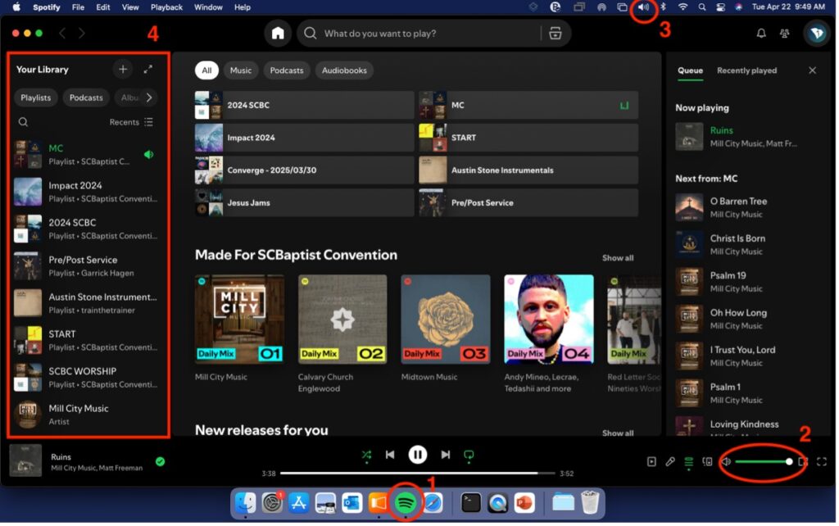Open the miniplayer icon
The image size is (839, 526).
[x=803, y=461]
